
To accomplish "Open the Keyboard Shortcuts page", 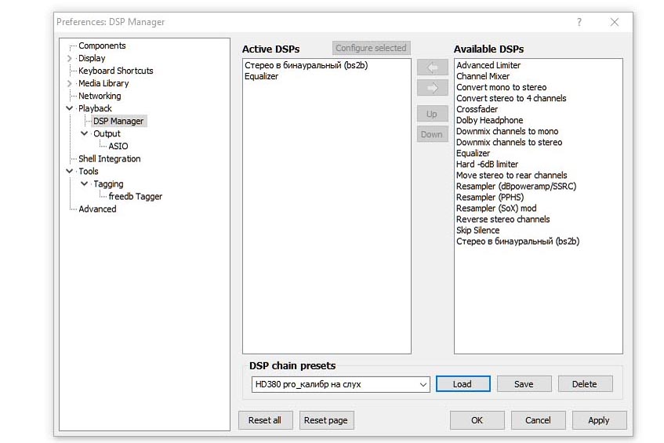I will tap(115, 71).
